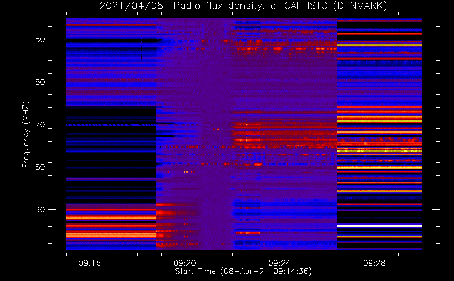Select the Frequency (MHZ) axis label
454x281 pixels.
point(26,135)
